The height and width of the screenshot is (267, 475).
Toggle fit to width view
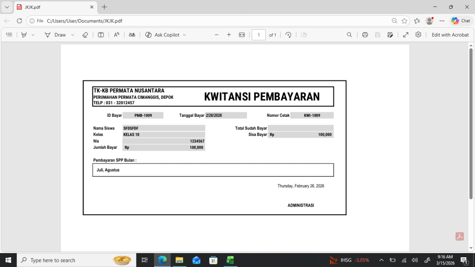242,35
